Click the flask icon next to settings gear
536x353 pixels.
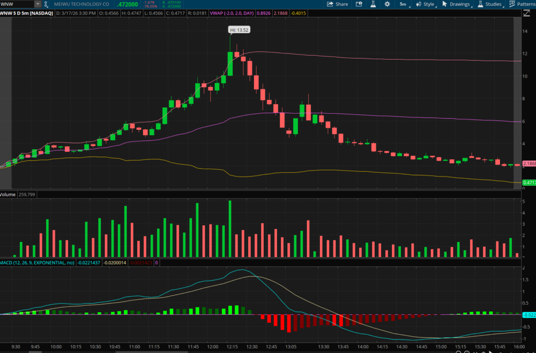pyautogui.click(x=373, y=4)
